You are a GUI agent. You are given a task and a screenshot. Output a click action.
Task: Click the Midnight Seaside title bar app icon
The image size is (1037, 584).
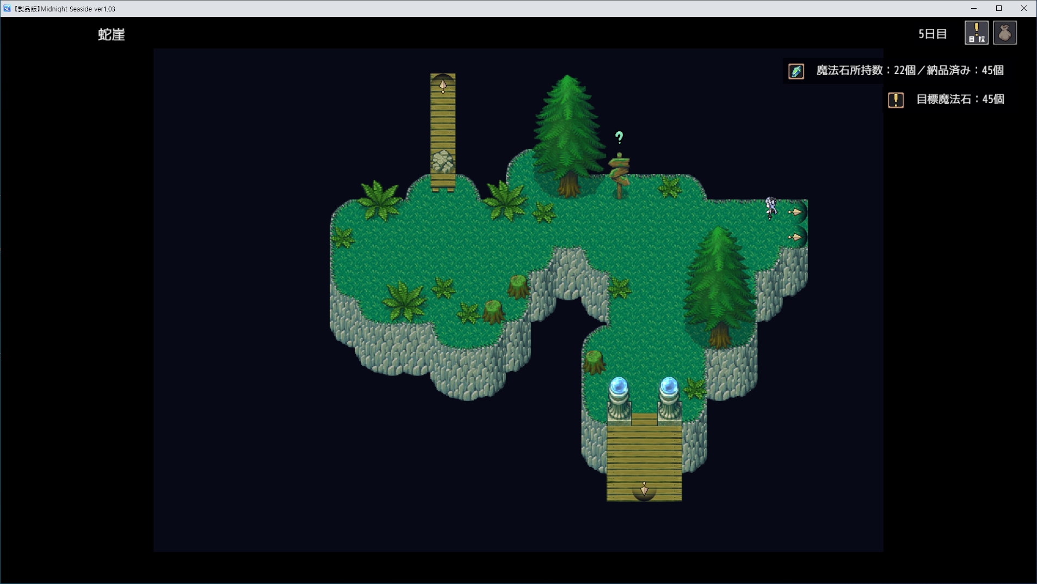[x=7, y=8]
